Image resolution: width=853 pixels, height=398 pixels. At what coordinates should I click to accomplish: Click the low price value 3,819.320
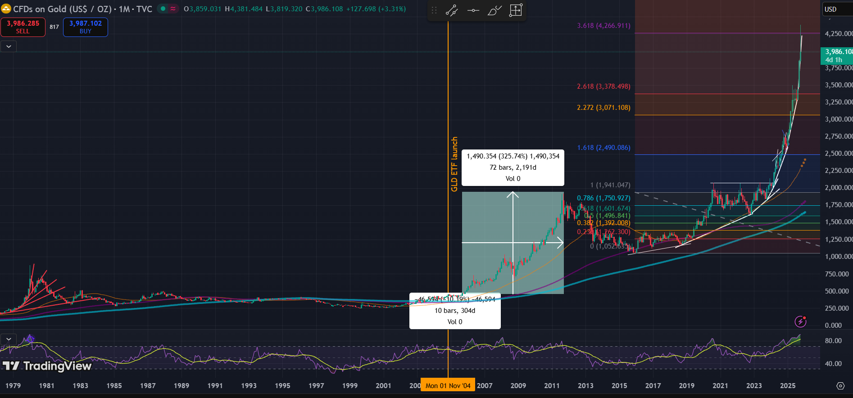coord(286,9)
